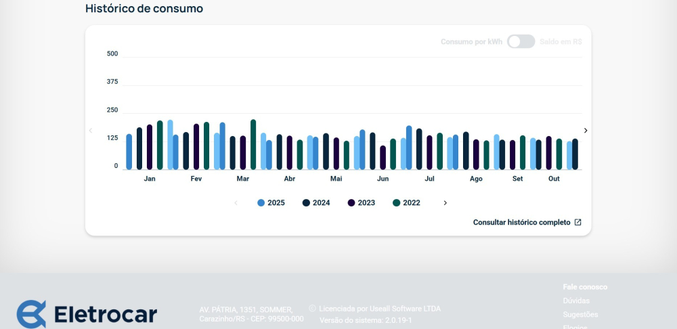Open the Sugestões footer link
This screenshot has height=329, width=677.
click(580, 314)
